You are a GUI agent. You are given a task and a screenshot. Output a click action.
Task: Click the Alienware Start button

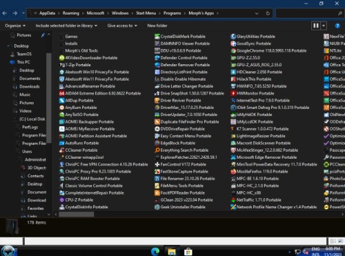pyautogui.click(x=8, y=251)
